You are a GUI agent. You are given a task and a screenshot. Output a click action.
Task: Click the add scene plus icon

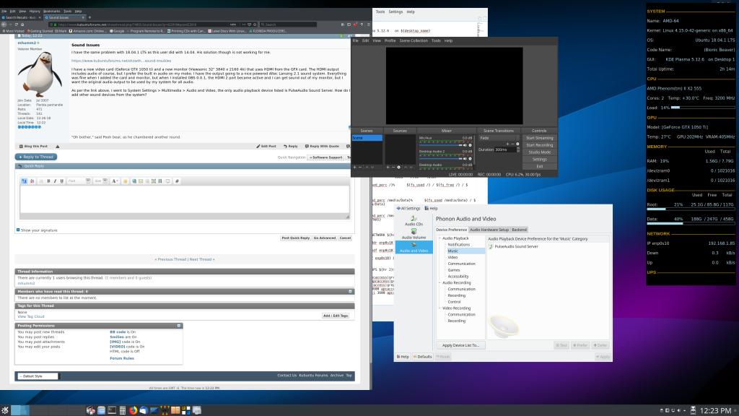pos(354,167)
